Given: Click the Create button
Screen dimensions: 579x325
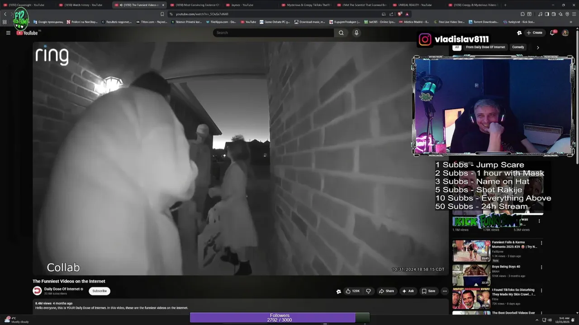Looking at the screenshot, I should click(534, 32).
